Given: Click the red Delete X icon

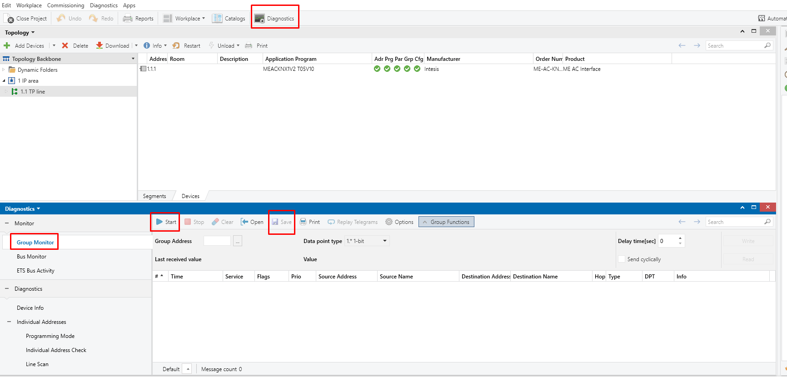Looking at the screenshot, I should coord(65,46).
